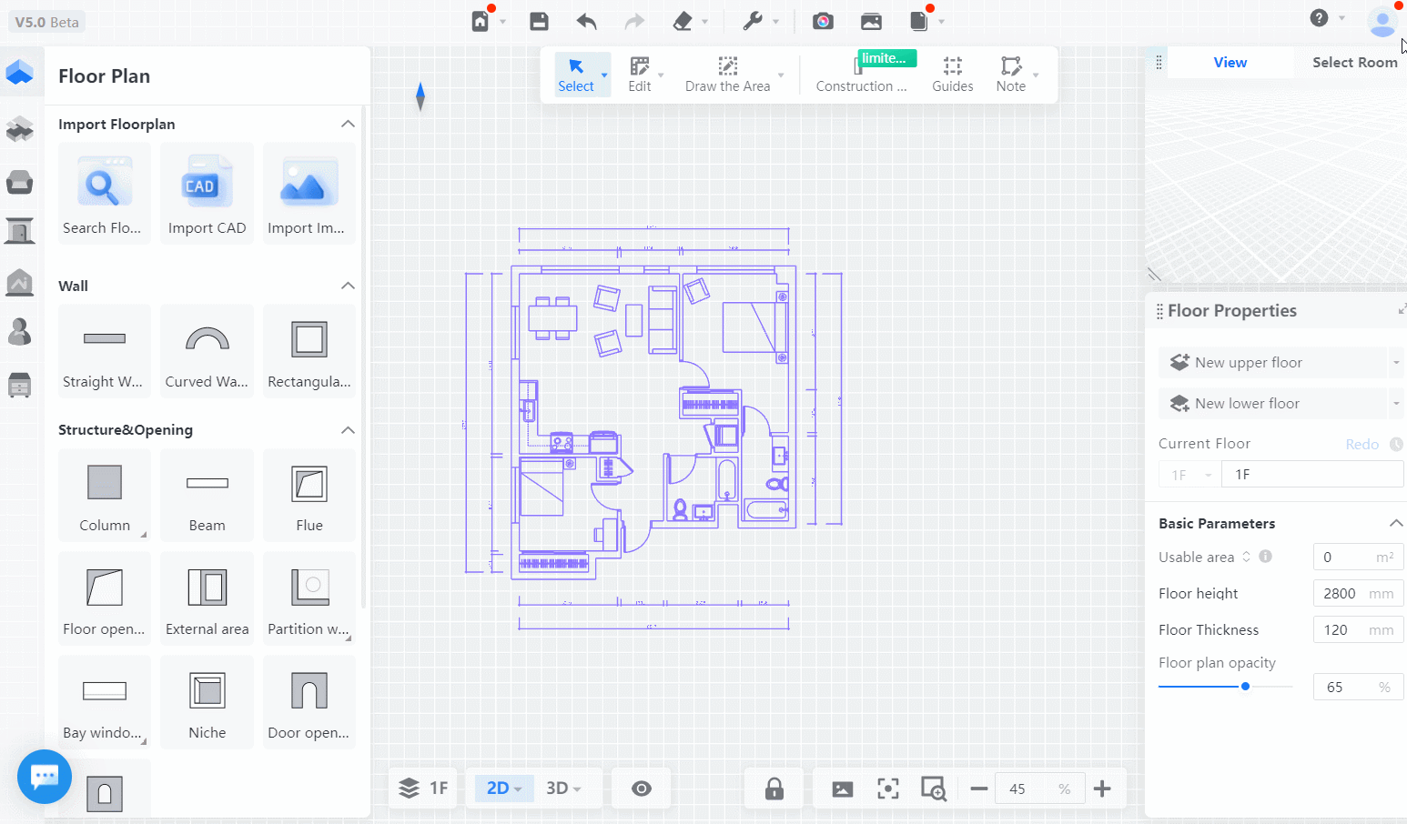
Task: Collapse the Import Floorplan section
Action: coord(348,124)
